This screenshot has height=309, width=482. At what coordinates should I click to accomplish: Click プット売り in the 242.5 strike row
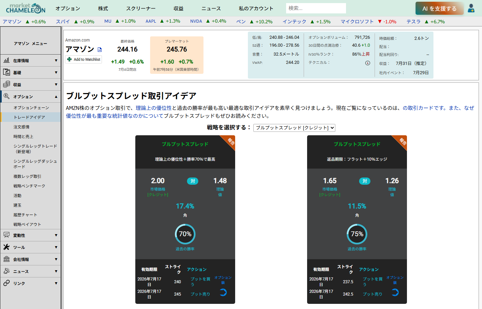[x=373, y=294]
